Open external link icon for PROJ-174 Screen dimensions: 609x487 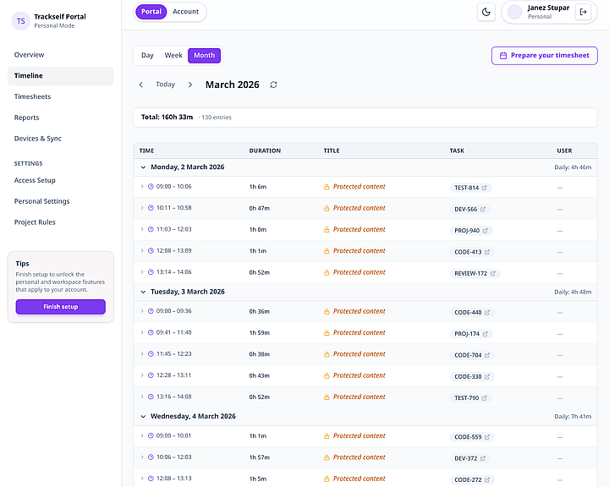point(486,334)
